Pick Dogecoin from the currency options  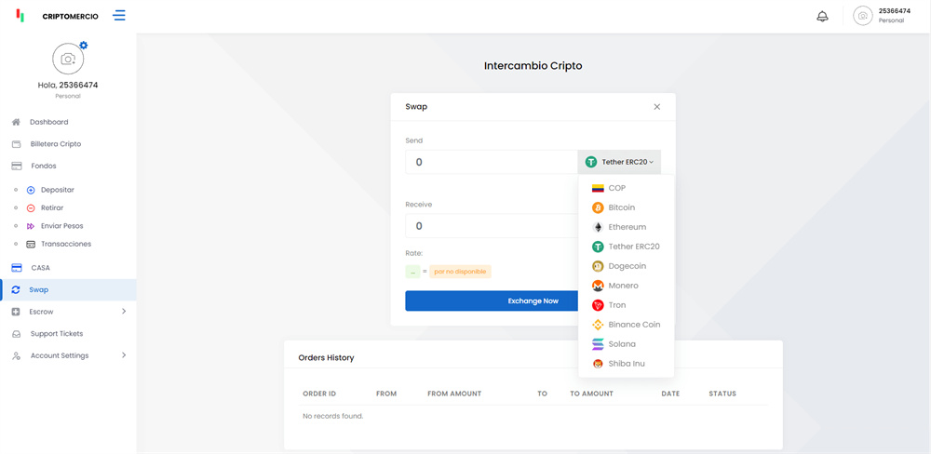[x=627, y=266]
